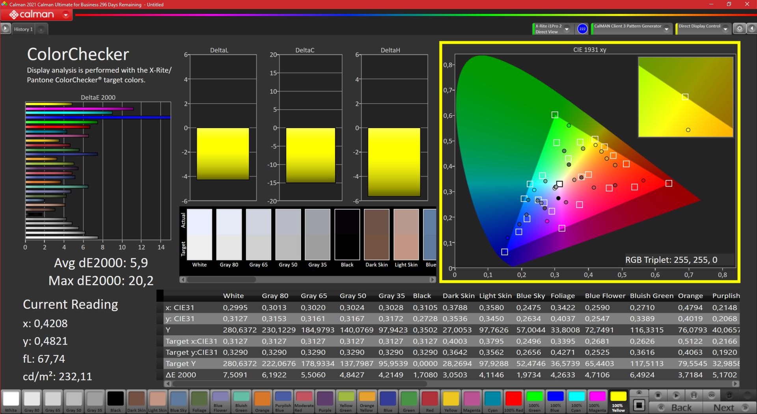This screenshot has height=414, width=757.
Task: Select the 100% Red color swatch
Action: [x=513, y=401]
